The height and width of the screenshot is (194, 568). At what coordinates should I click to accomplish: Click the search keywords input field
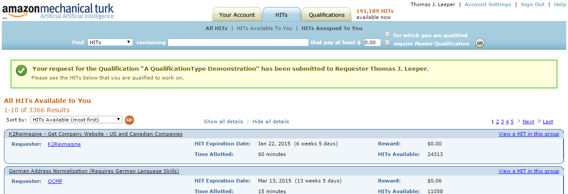(x=238, y=42)
